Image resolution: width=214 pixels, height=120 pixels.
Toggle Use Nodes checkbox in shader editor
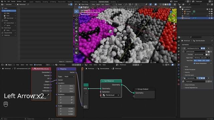click(35, 65)
